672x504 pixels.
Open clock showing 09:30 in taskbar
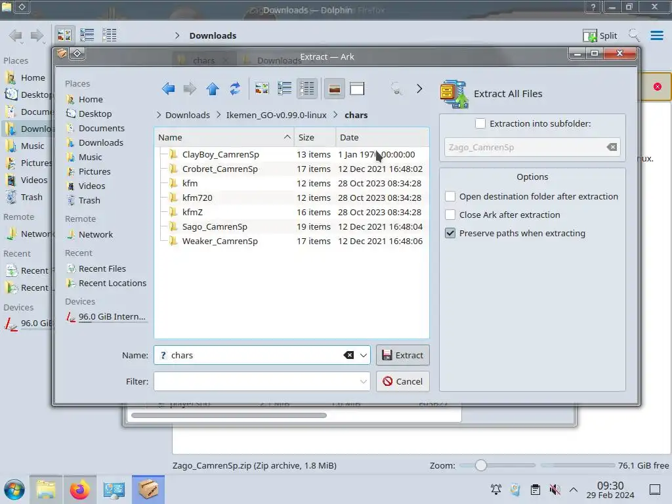coord(610,490)
